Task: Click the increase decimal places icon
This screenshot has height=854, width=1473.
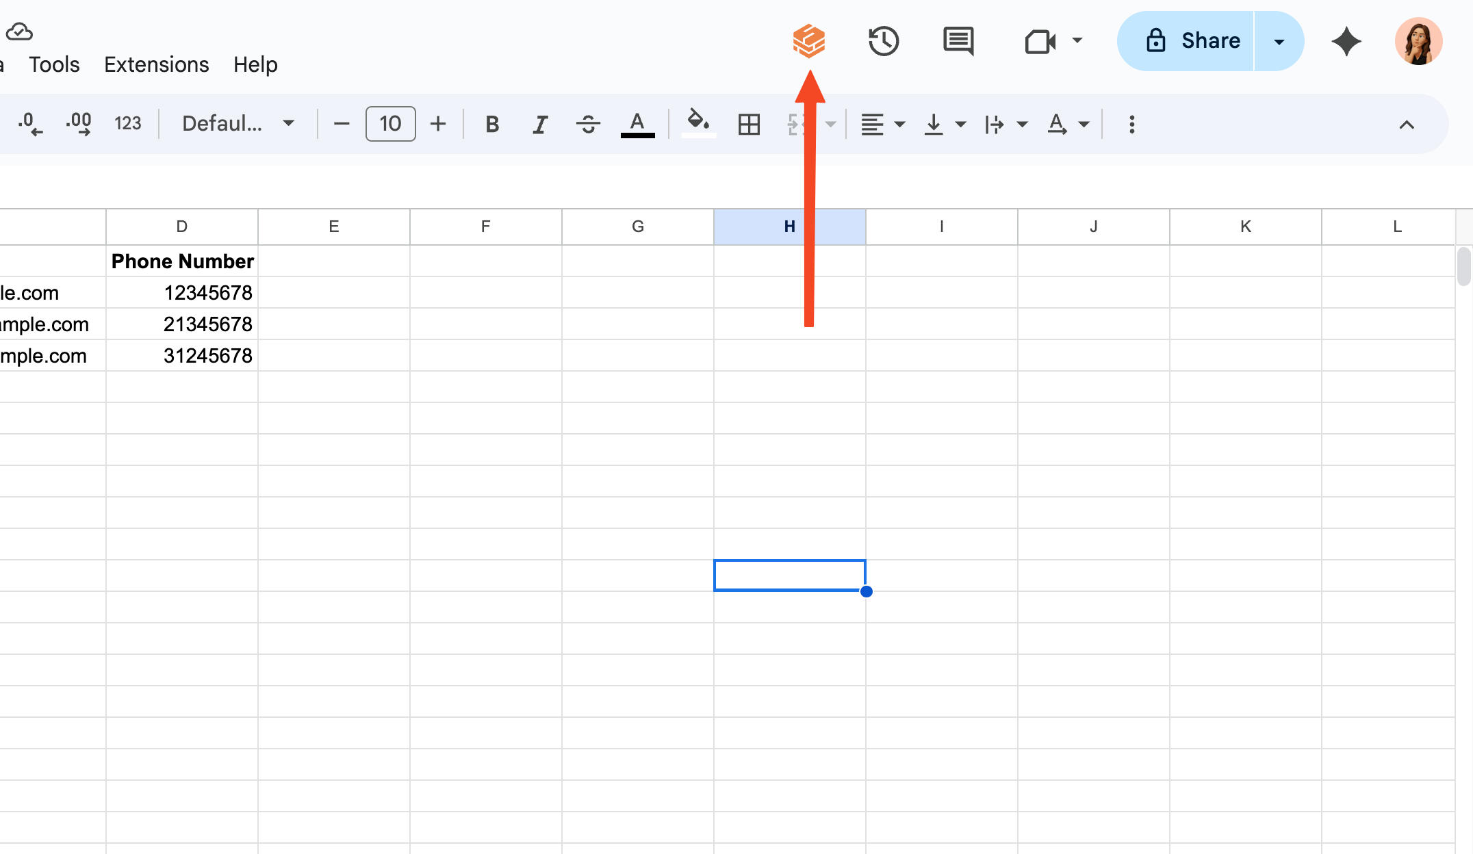Action: point(79,124)
